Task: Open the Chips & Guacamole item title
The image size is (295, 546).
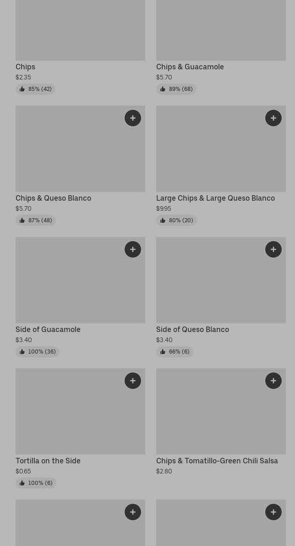Action: point(190,67)
